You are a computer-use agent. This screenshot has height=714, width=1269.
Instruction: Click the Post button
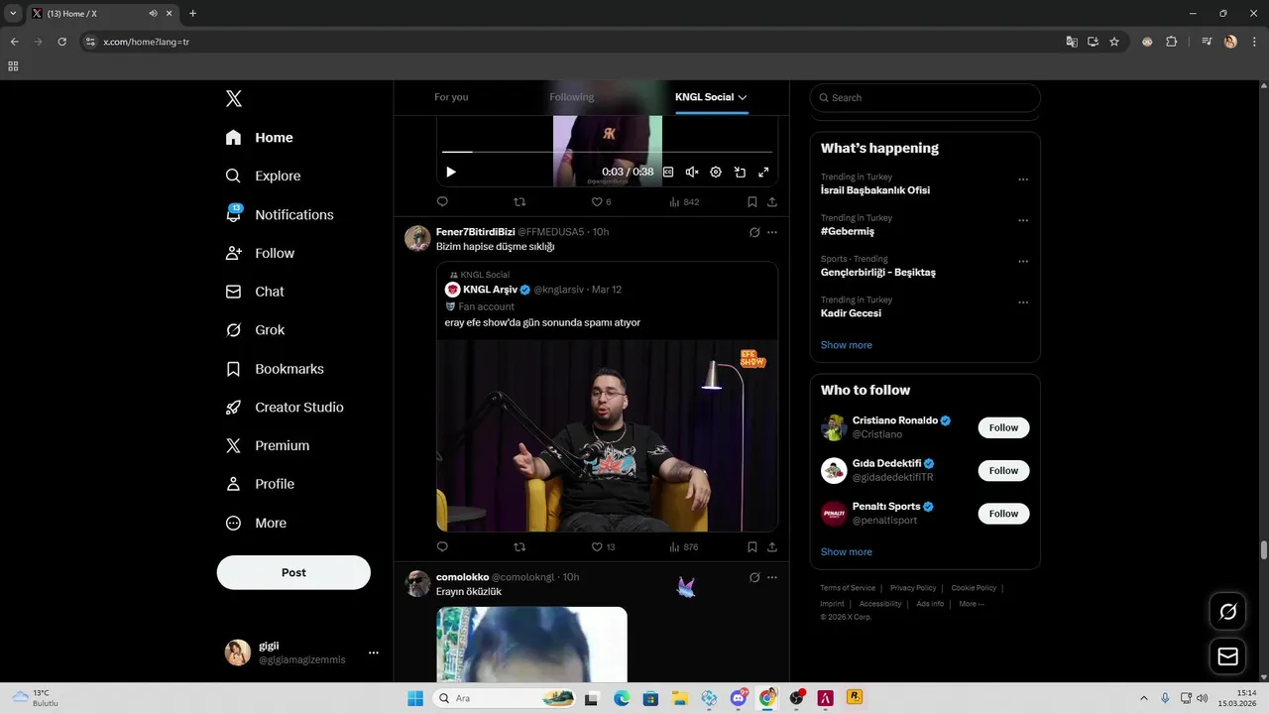tap(293, 572)
